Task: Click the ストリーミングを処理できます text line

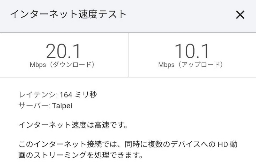Action: 81,155
